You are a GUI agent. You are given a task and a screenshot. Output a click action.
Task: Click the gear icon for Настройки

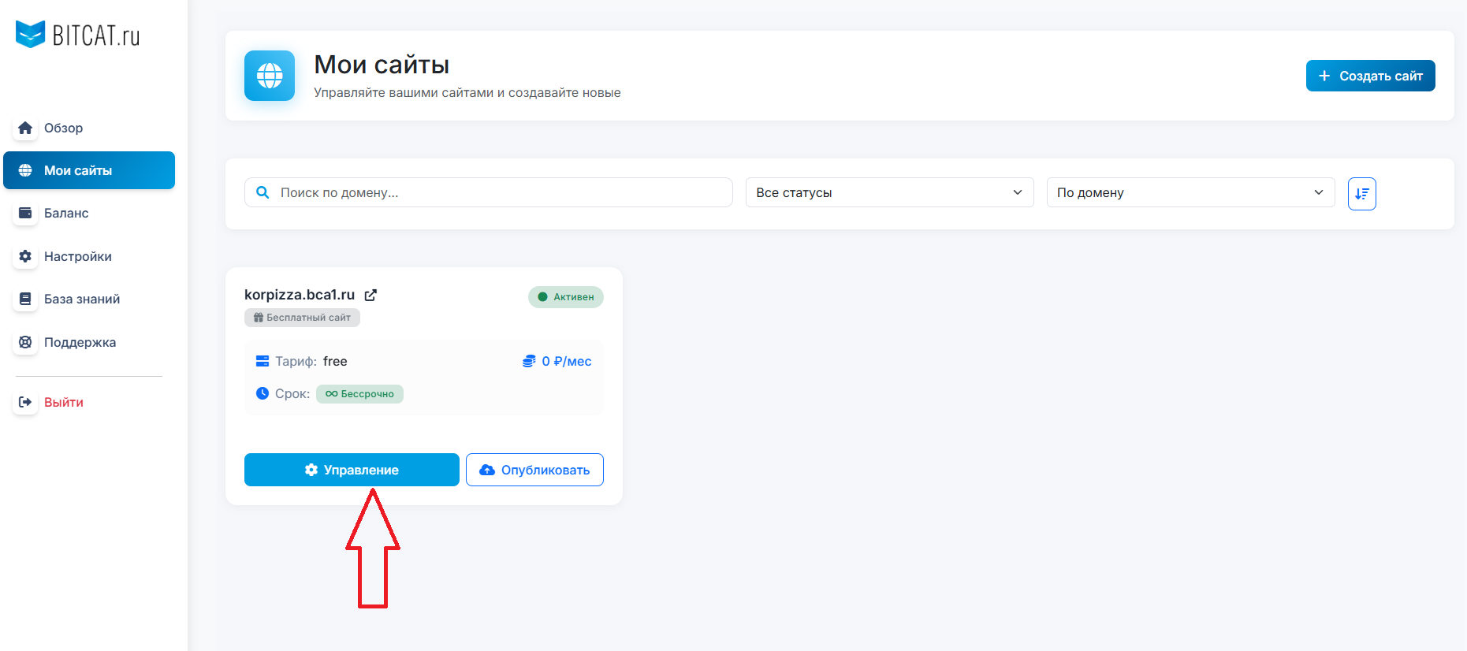coord(25,256)
